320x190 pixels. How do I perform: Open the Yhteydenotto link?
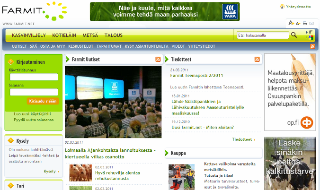click(298, 7)
